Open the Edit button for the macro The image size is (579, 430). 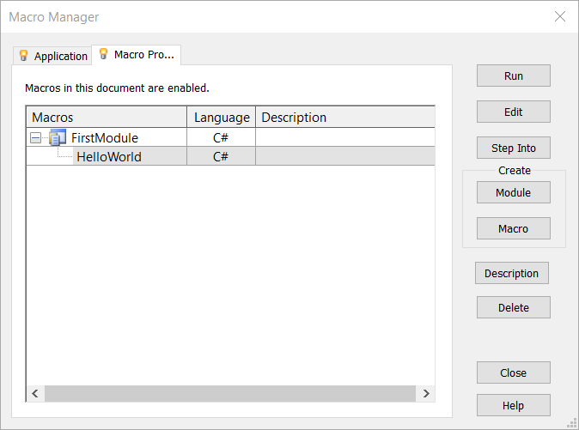pyautogui.click(x=513, y=112)
